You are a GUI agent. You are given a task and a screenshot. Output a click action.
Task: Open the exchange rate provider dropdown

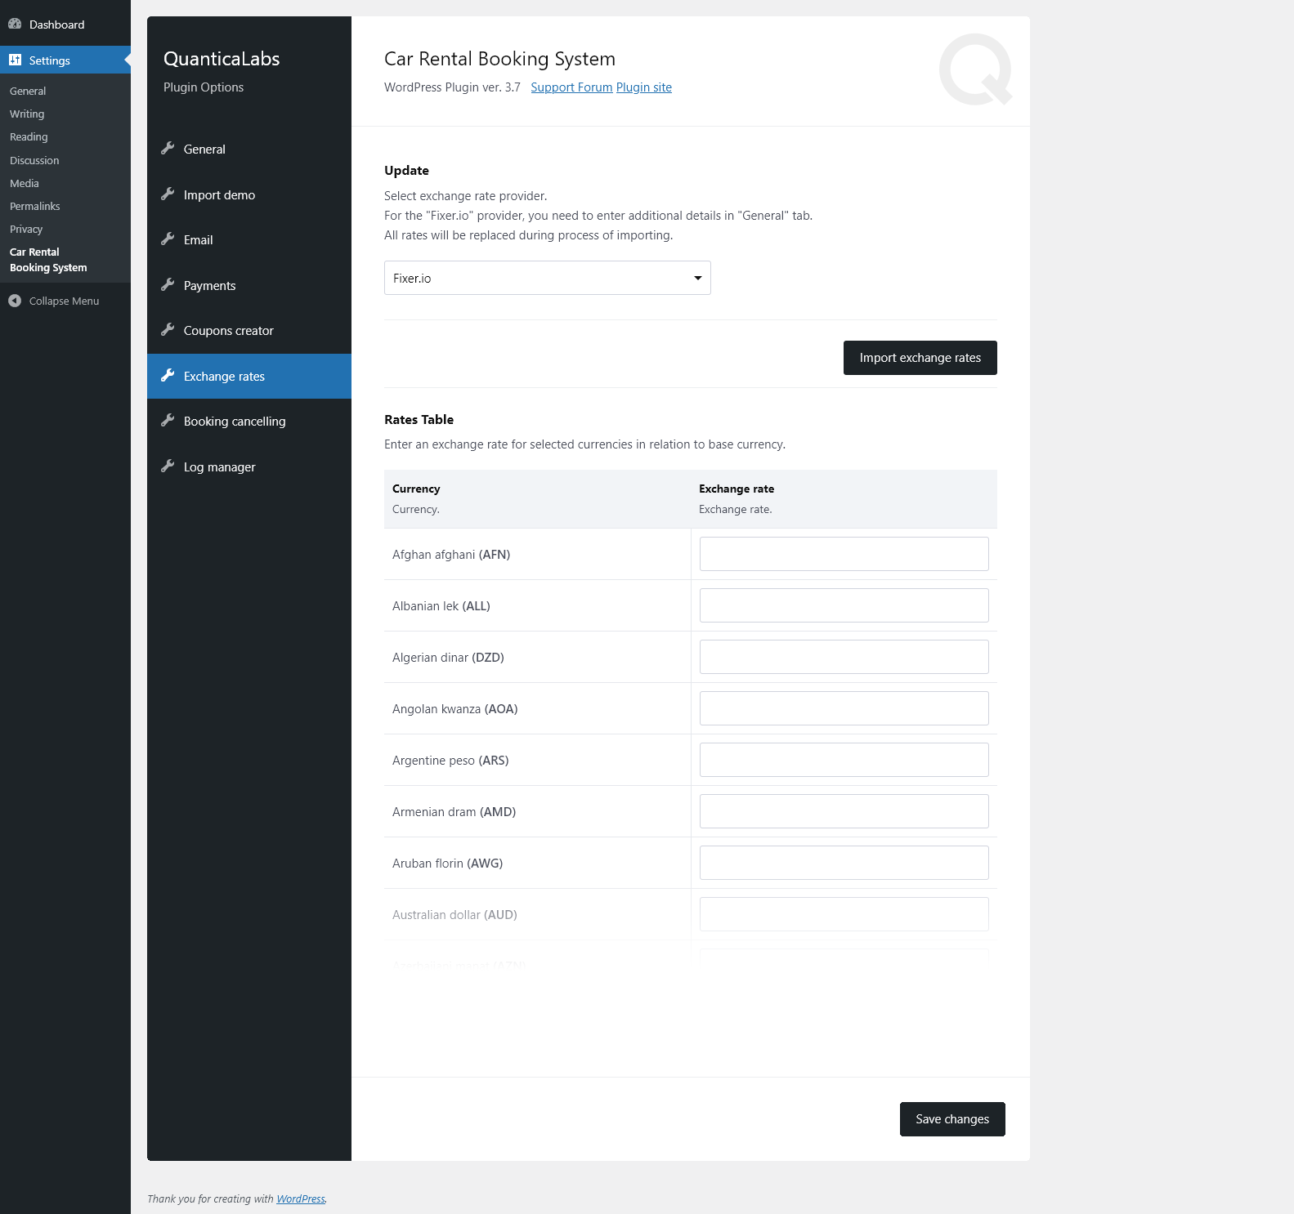tap(548, 278)
